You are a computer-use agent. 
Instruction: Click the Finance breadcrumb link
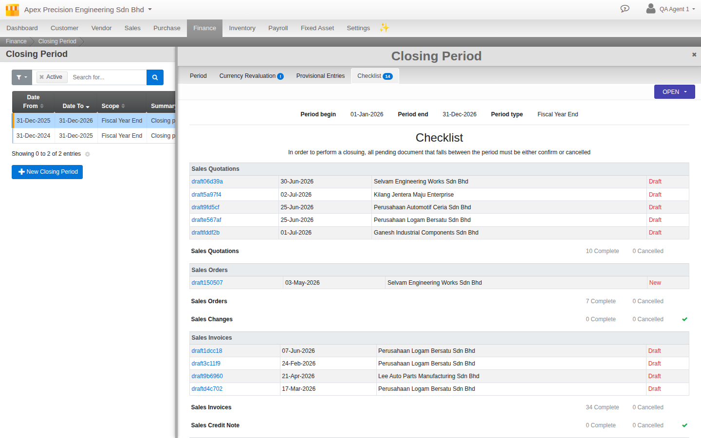coord(16,41)
